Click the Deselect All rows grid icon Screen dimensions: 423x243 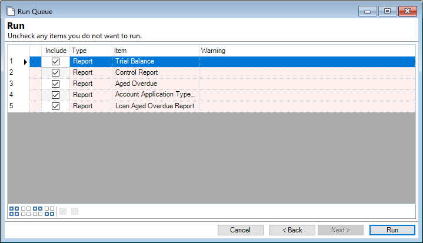coord(26,211)
